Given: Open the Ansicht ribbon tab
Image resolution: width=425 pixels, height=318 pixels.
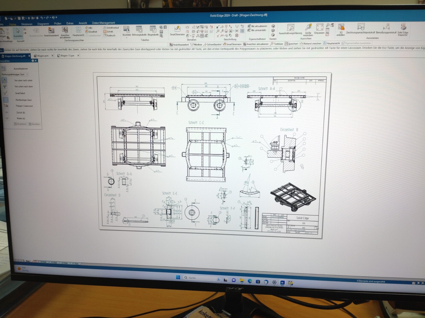Looking at the screenshot, I should pyautogui.click(x=83, y=23).
